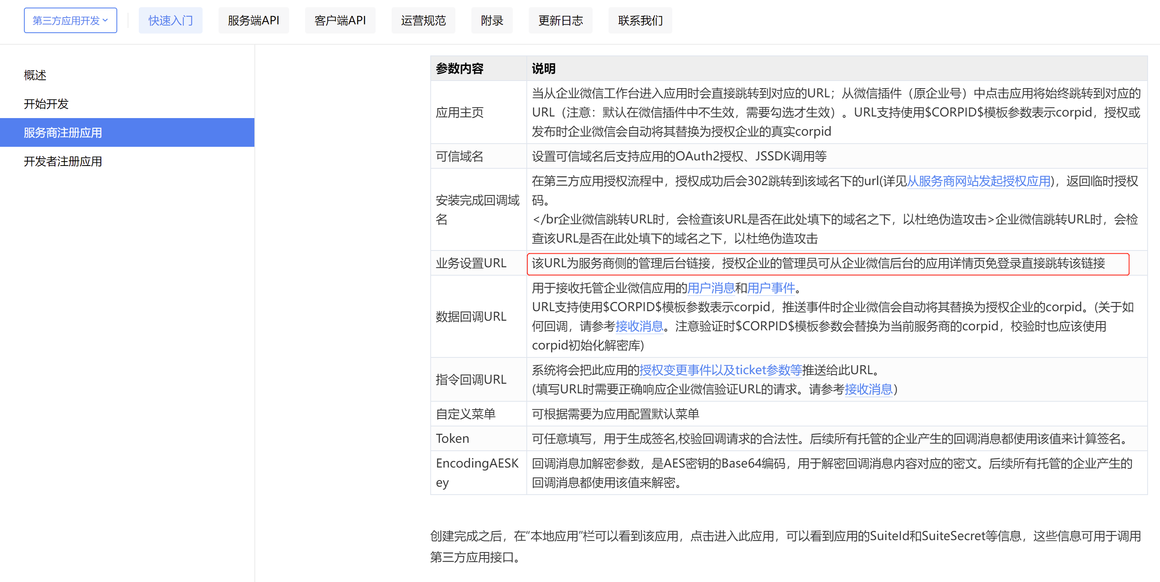This screenshot has height=582, width=1160.
Task: Click the Token parameter row
Action: tap(452, 438)
